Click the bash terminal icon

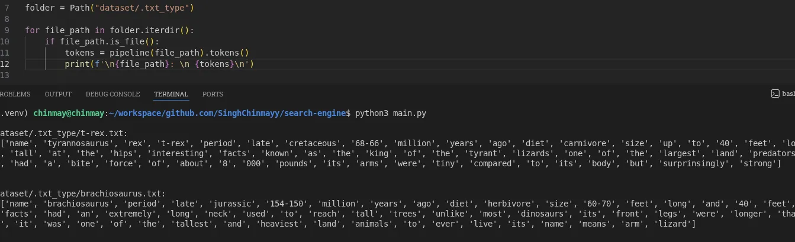coord(775,94)
